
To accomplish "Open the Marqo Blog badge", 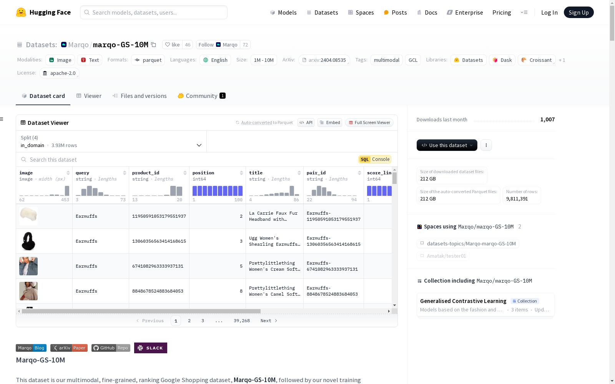I will pyautogui.click(x=31, y=348).
